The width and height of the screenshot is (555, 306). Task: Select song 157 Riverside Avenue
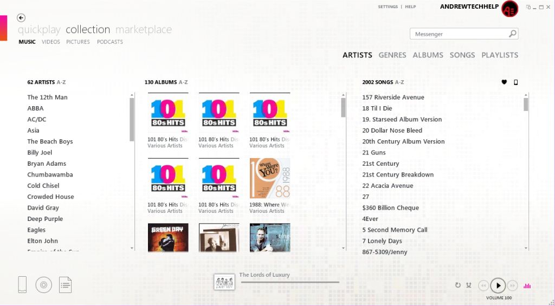click(393, 97)
